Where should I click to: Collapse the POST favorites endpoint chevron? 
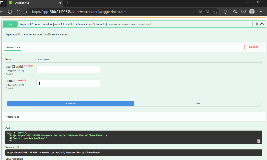pos(262,24)
